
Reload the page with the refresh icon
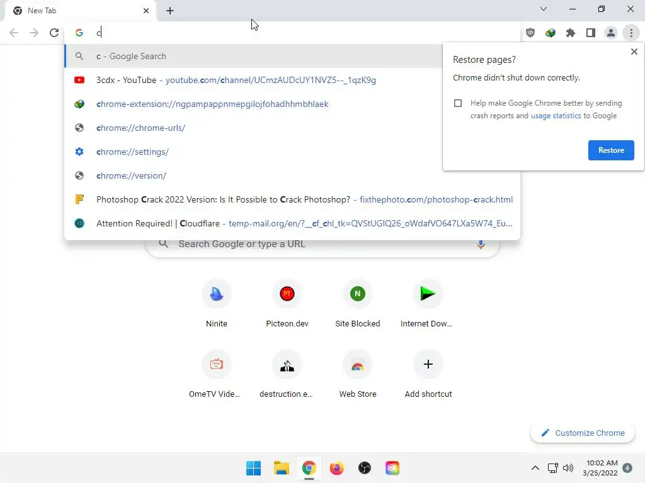pyautogui.click(x=54, y=33)
